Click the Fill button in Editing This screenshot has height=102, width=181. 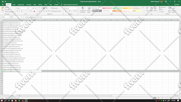[x=161, y=10]
